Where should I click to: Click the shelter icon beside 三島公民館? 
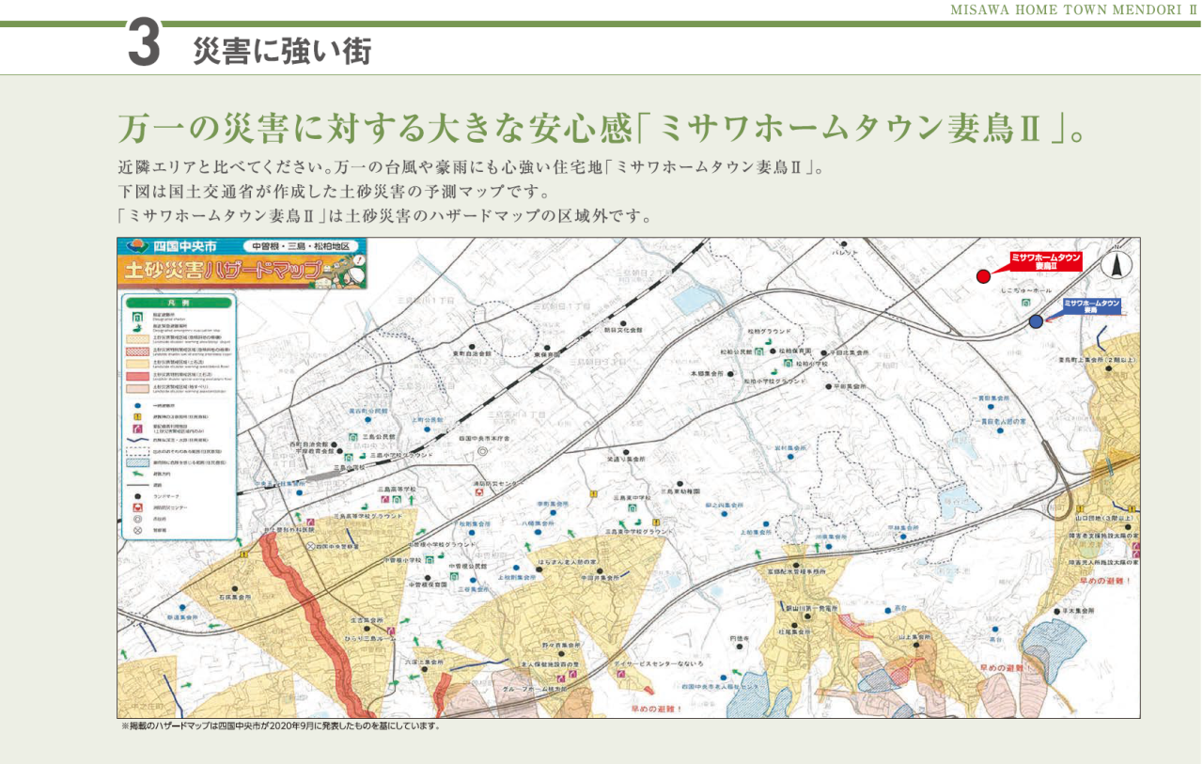click(x=353, y=437)
